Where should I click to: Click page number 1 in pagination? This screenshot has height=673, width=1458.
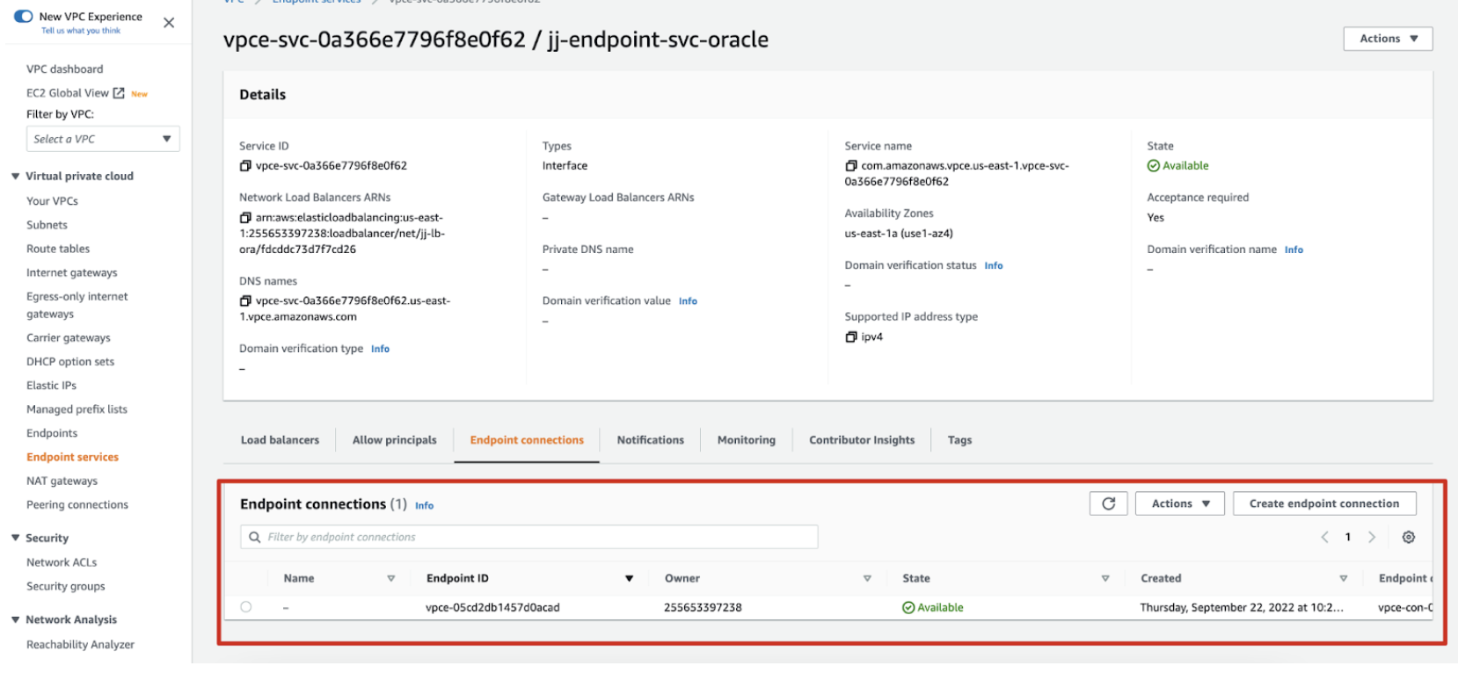pyautogui.click(x=1348, y=538)
